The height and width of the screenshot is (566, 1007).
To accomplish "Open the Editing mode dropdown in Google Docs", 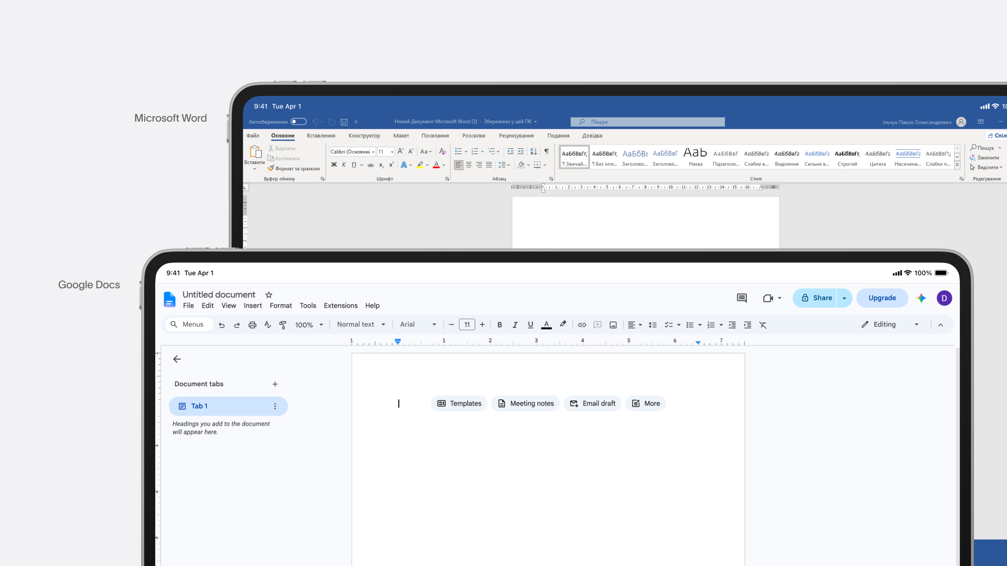I will (x=890, y=325).
